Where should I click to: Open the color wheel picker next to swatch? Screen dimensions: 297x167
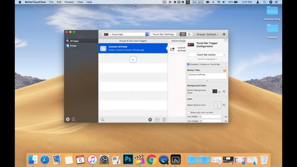[220, 91]
